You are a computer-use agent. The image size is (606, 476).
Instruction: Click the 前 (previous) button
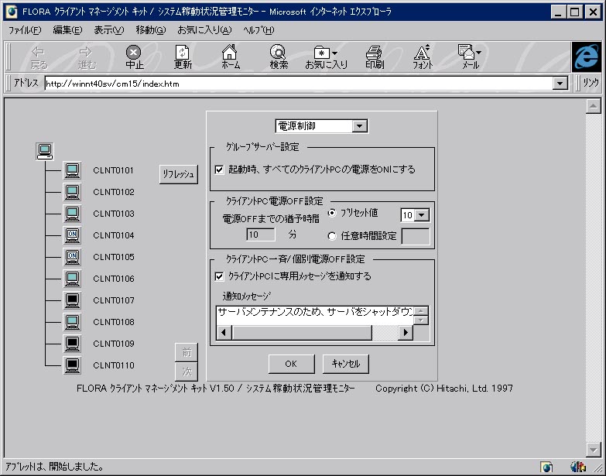tap(187, 352)
